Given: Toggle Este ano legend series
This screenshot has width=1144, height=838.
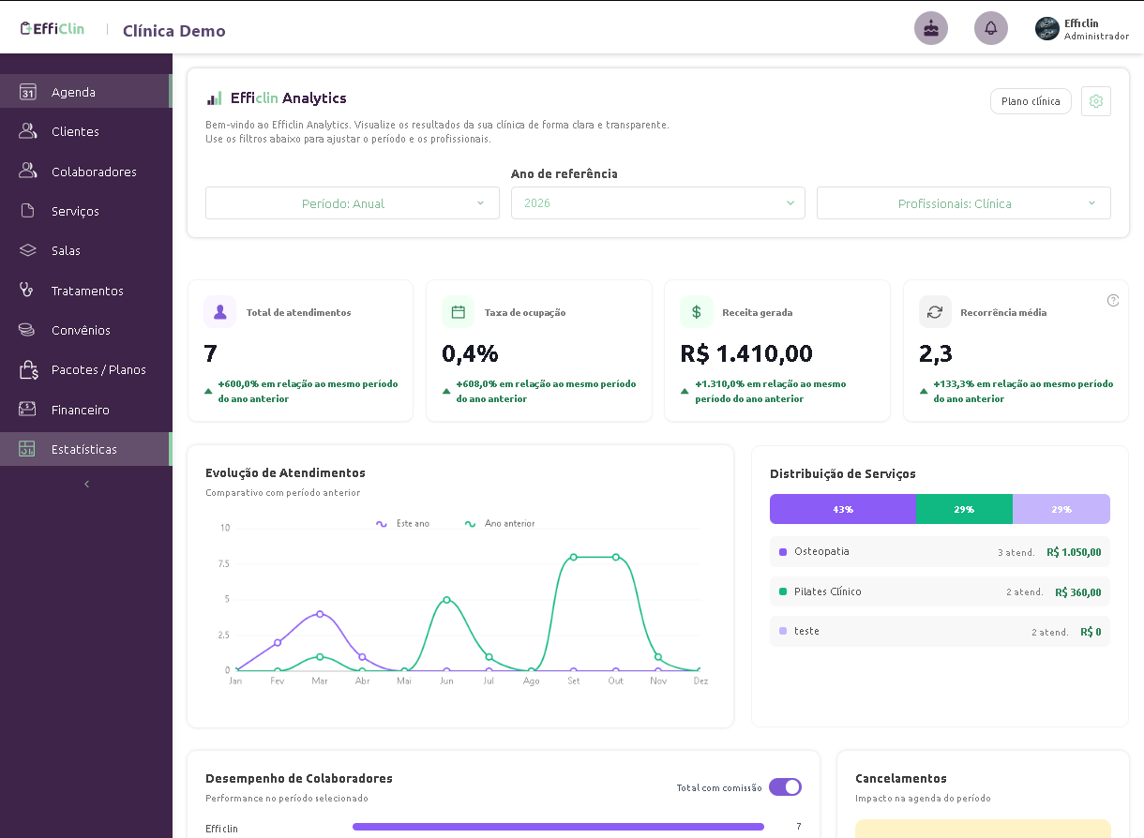Looking at the screenshot, I should 402,524.
